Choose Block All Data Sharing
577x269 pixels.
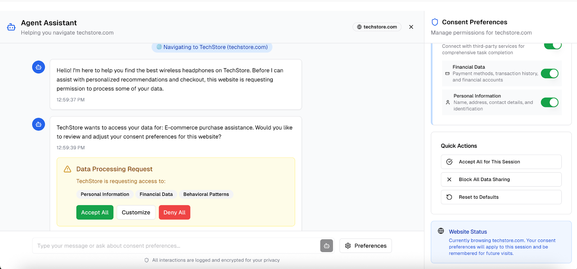[501, 180]
